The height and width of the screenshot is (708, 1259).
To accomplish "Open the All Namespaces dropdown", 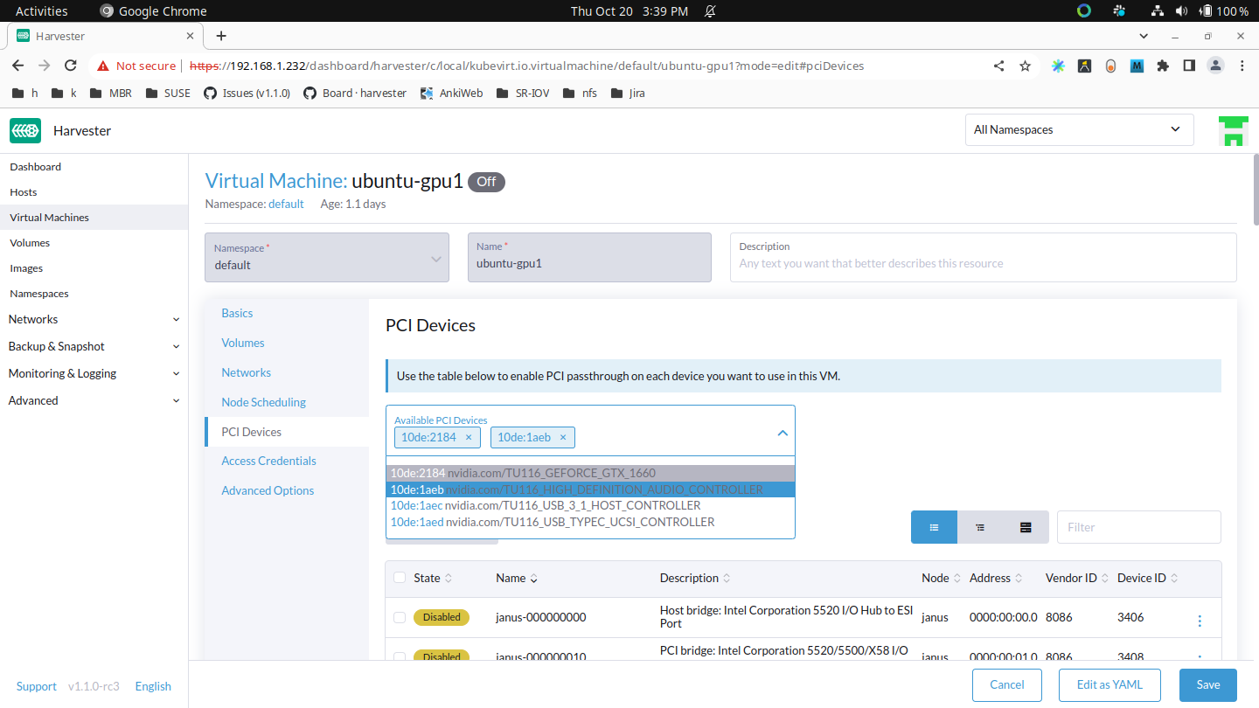I will 1079,129.
